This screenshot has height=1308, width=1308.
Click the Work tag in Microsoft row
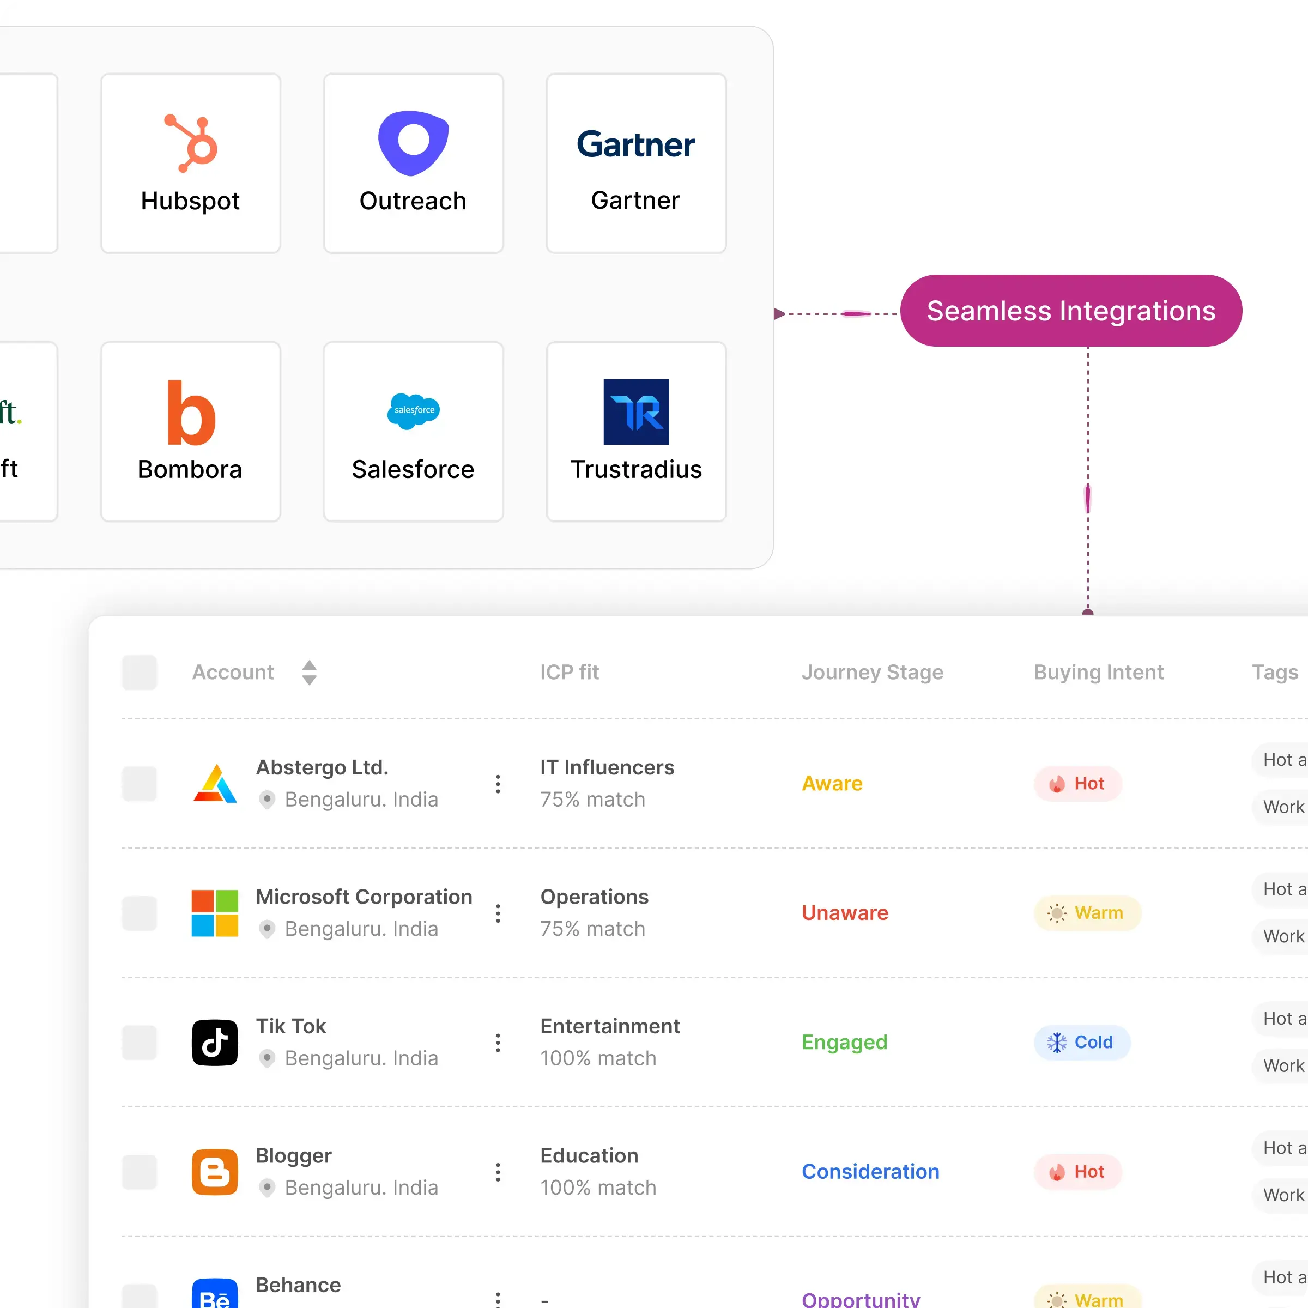[1281, 936]
